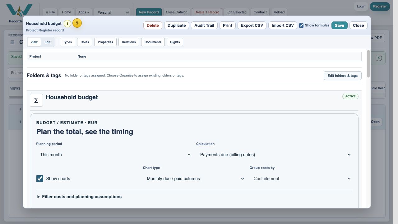Open the Apps menu
The height and width of the screenshot is (224, 398).
[83, 12]
